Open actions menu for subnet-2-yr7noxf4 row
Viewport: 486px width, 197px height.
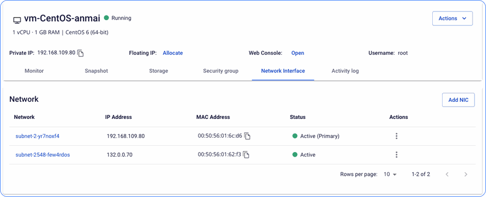point(396,136)
